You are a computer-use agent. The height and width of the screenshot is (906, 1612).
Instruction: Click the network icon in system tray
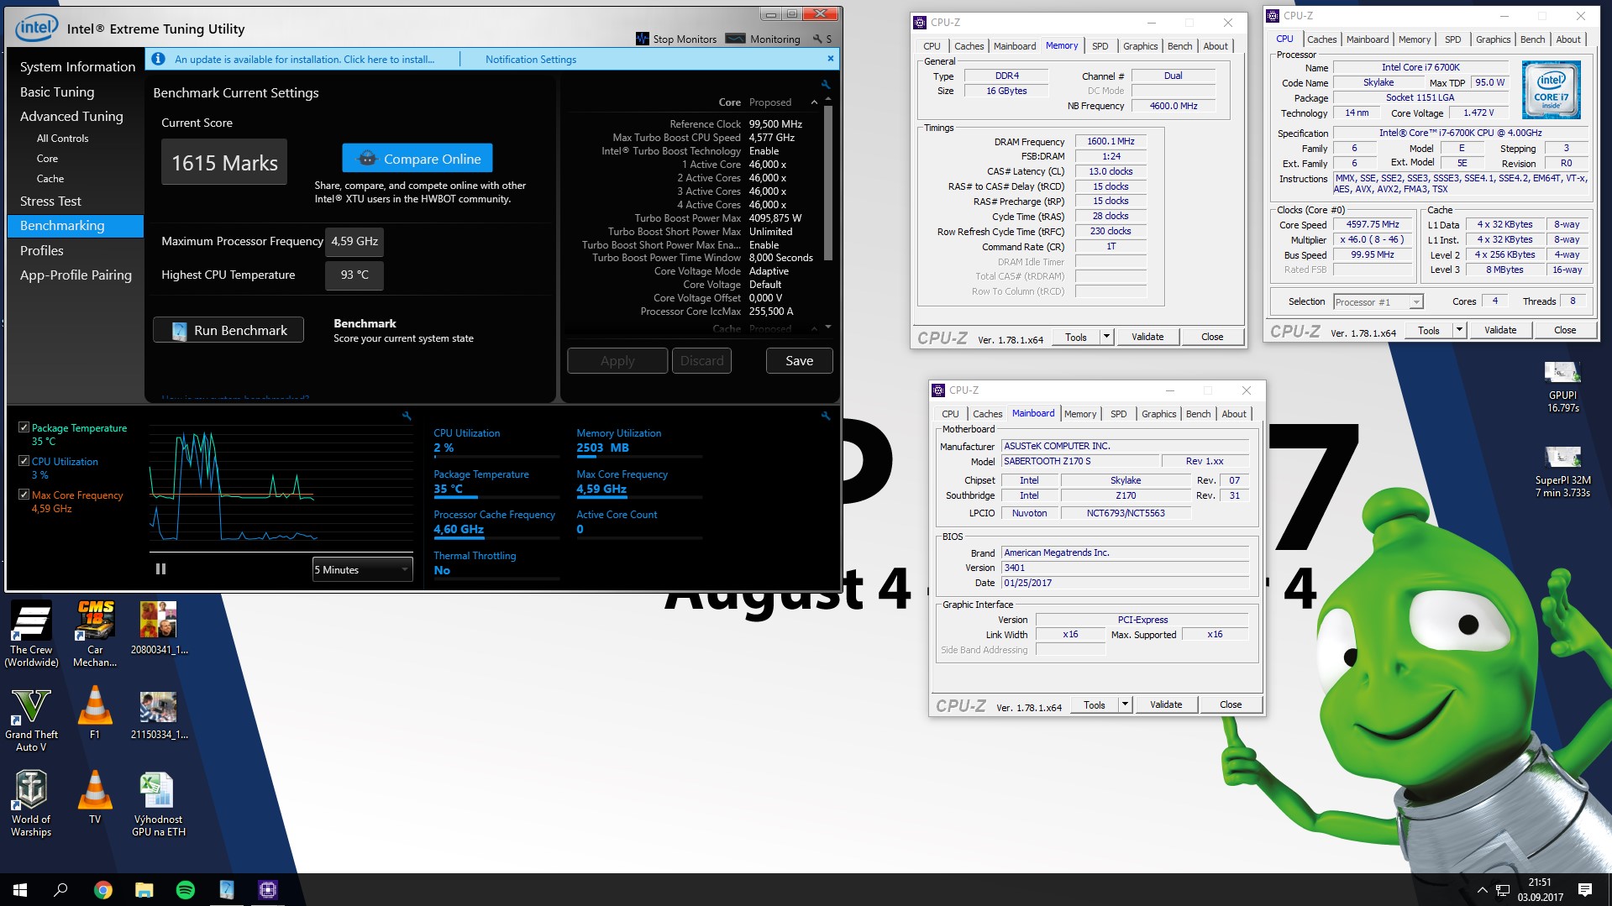pos(1503,890)
